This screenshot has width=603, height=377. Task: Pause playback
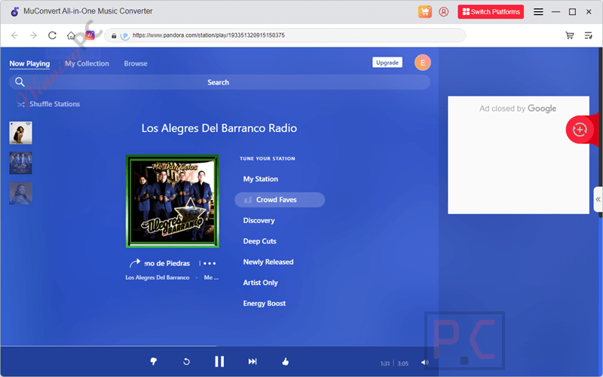tap(219, 362)
